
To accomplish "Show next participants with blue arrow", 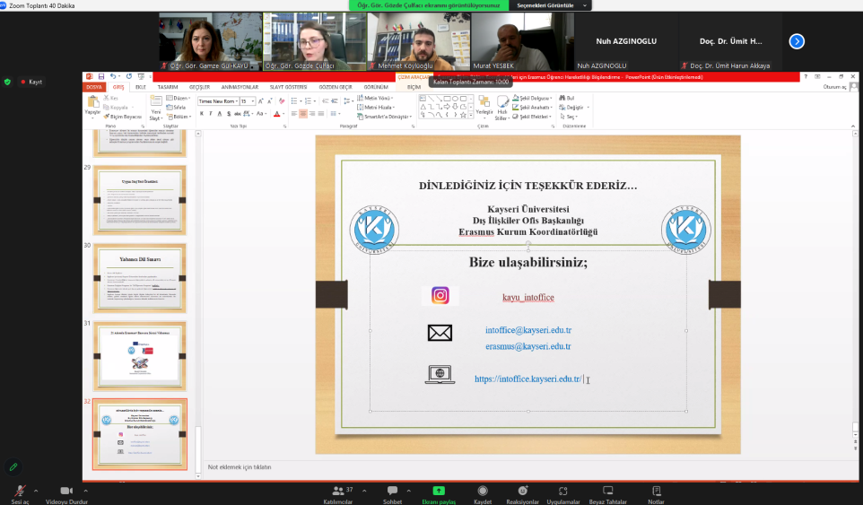I will (797, 41).
